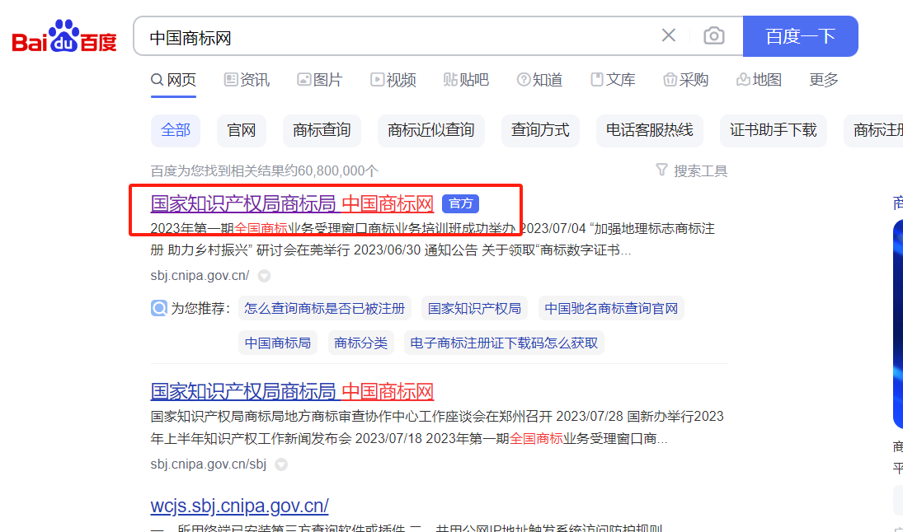This screenshot has height=532, width=903.
Task: Expand dropdown arrow after sbj.cnipa.gov.cn/sbj
Action: coord(281,464)
